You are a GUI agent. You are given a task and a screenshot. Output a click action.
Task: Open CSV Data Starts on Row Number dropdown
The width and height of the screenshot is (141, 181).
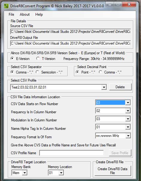pyautogui.click(x=128, y=102)
